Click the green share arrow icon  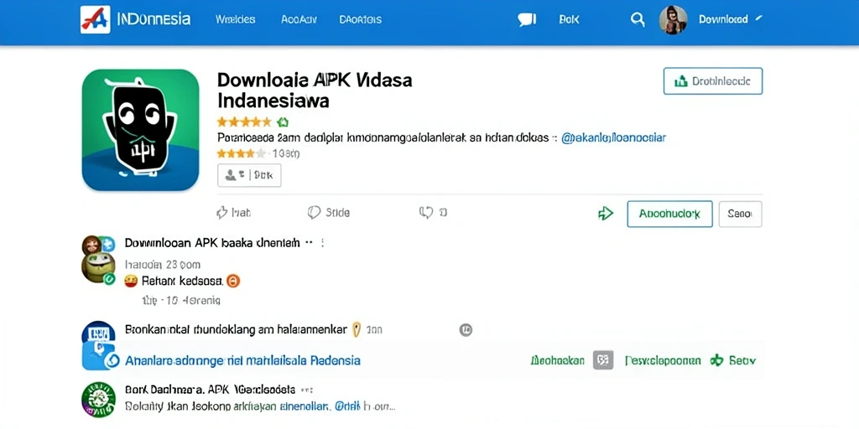606,214
